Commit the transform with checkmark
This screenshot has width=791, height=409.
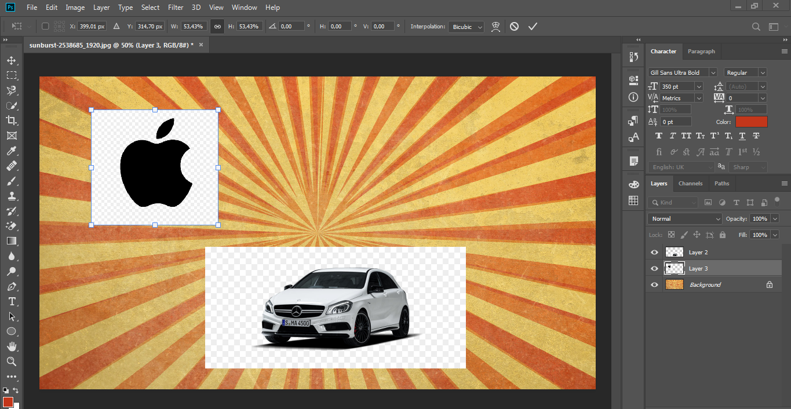point(533,27)
